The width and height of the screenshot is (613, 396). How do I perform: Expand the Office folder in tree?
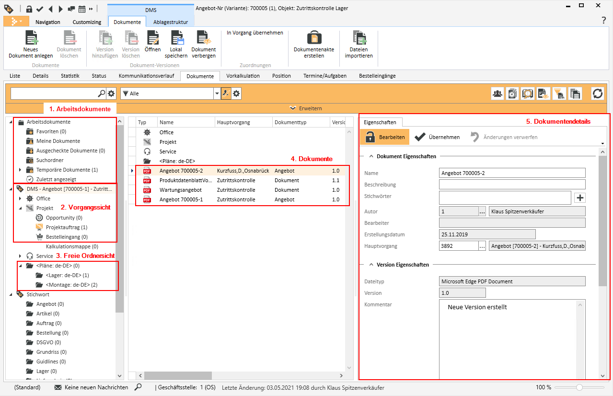click(20, 198)
